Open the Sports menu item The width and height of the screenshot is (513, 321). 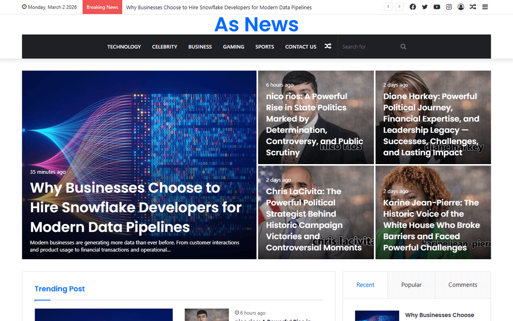pyautogui.click(x=265, y=47)
